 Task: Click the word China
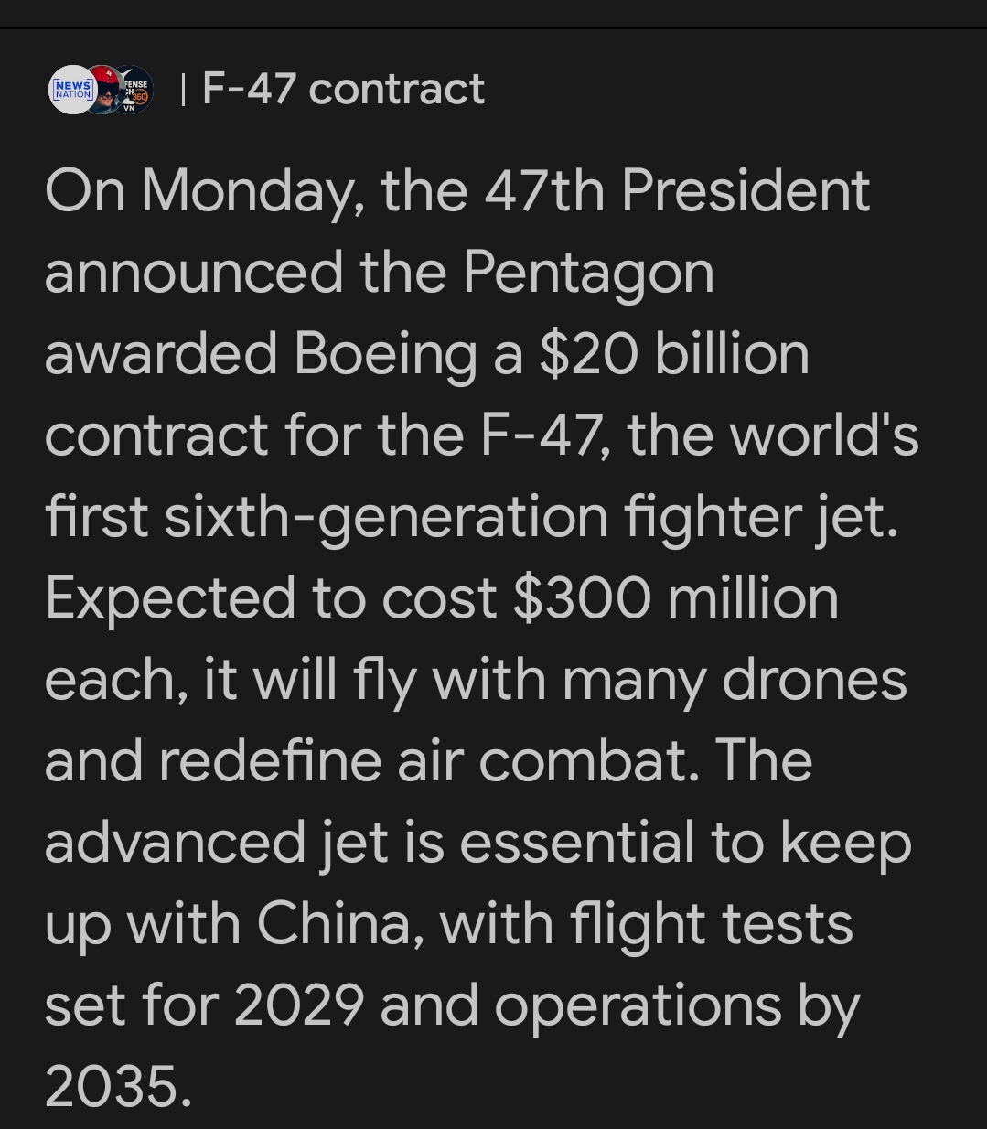point(332,923)
